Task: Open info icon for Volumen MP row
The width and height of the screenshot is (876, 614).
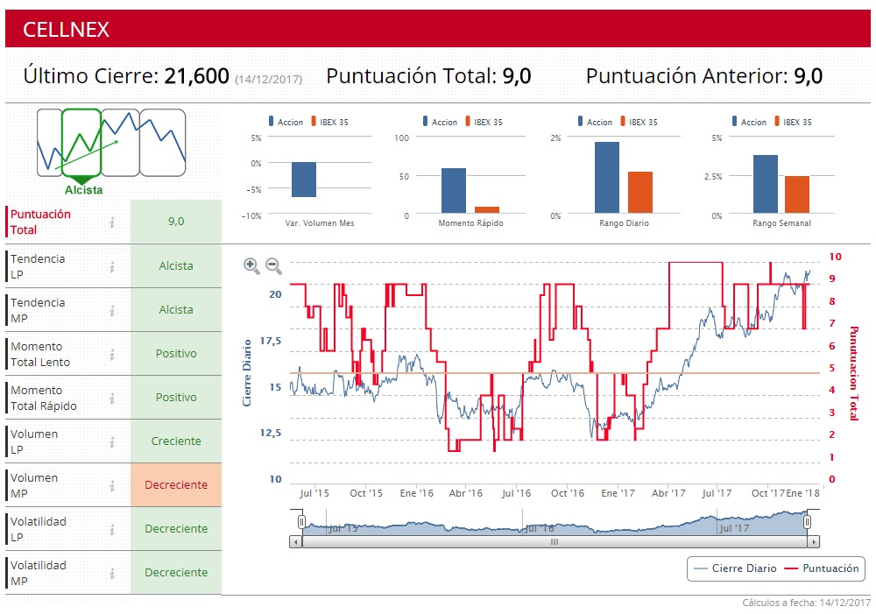Action: click(x=112, y=485)
